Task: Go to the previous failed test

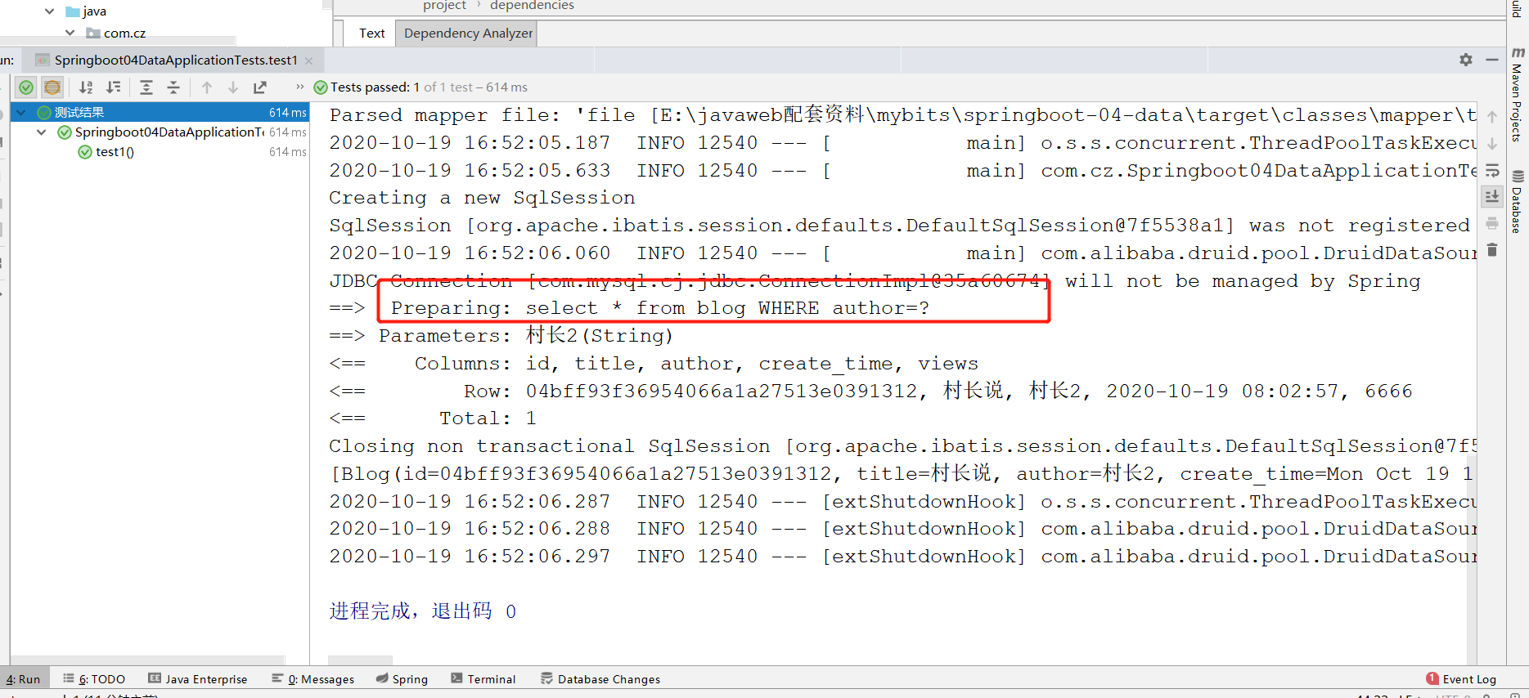Action: (x=207, y=87)
